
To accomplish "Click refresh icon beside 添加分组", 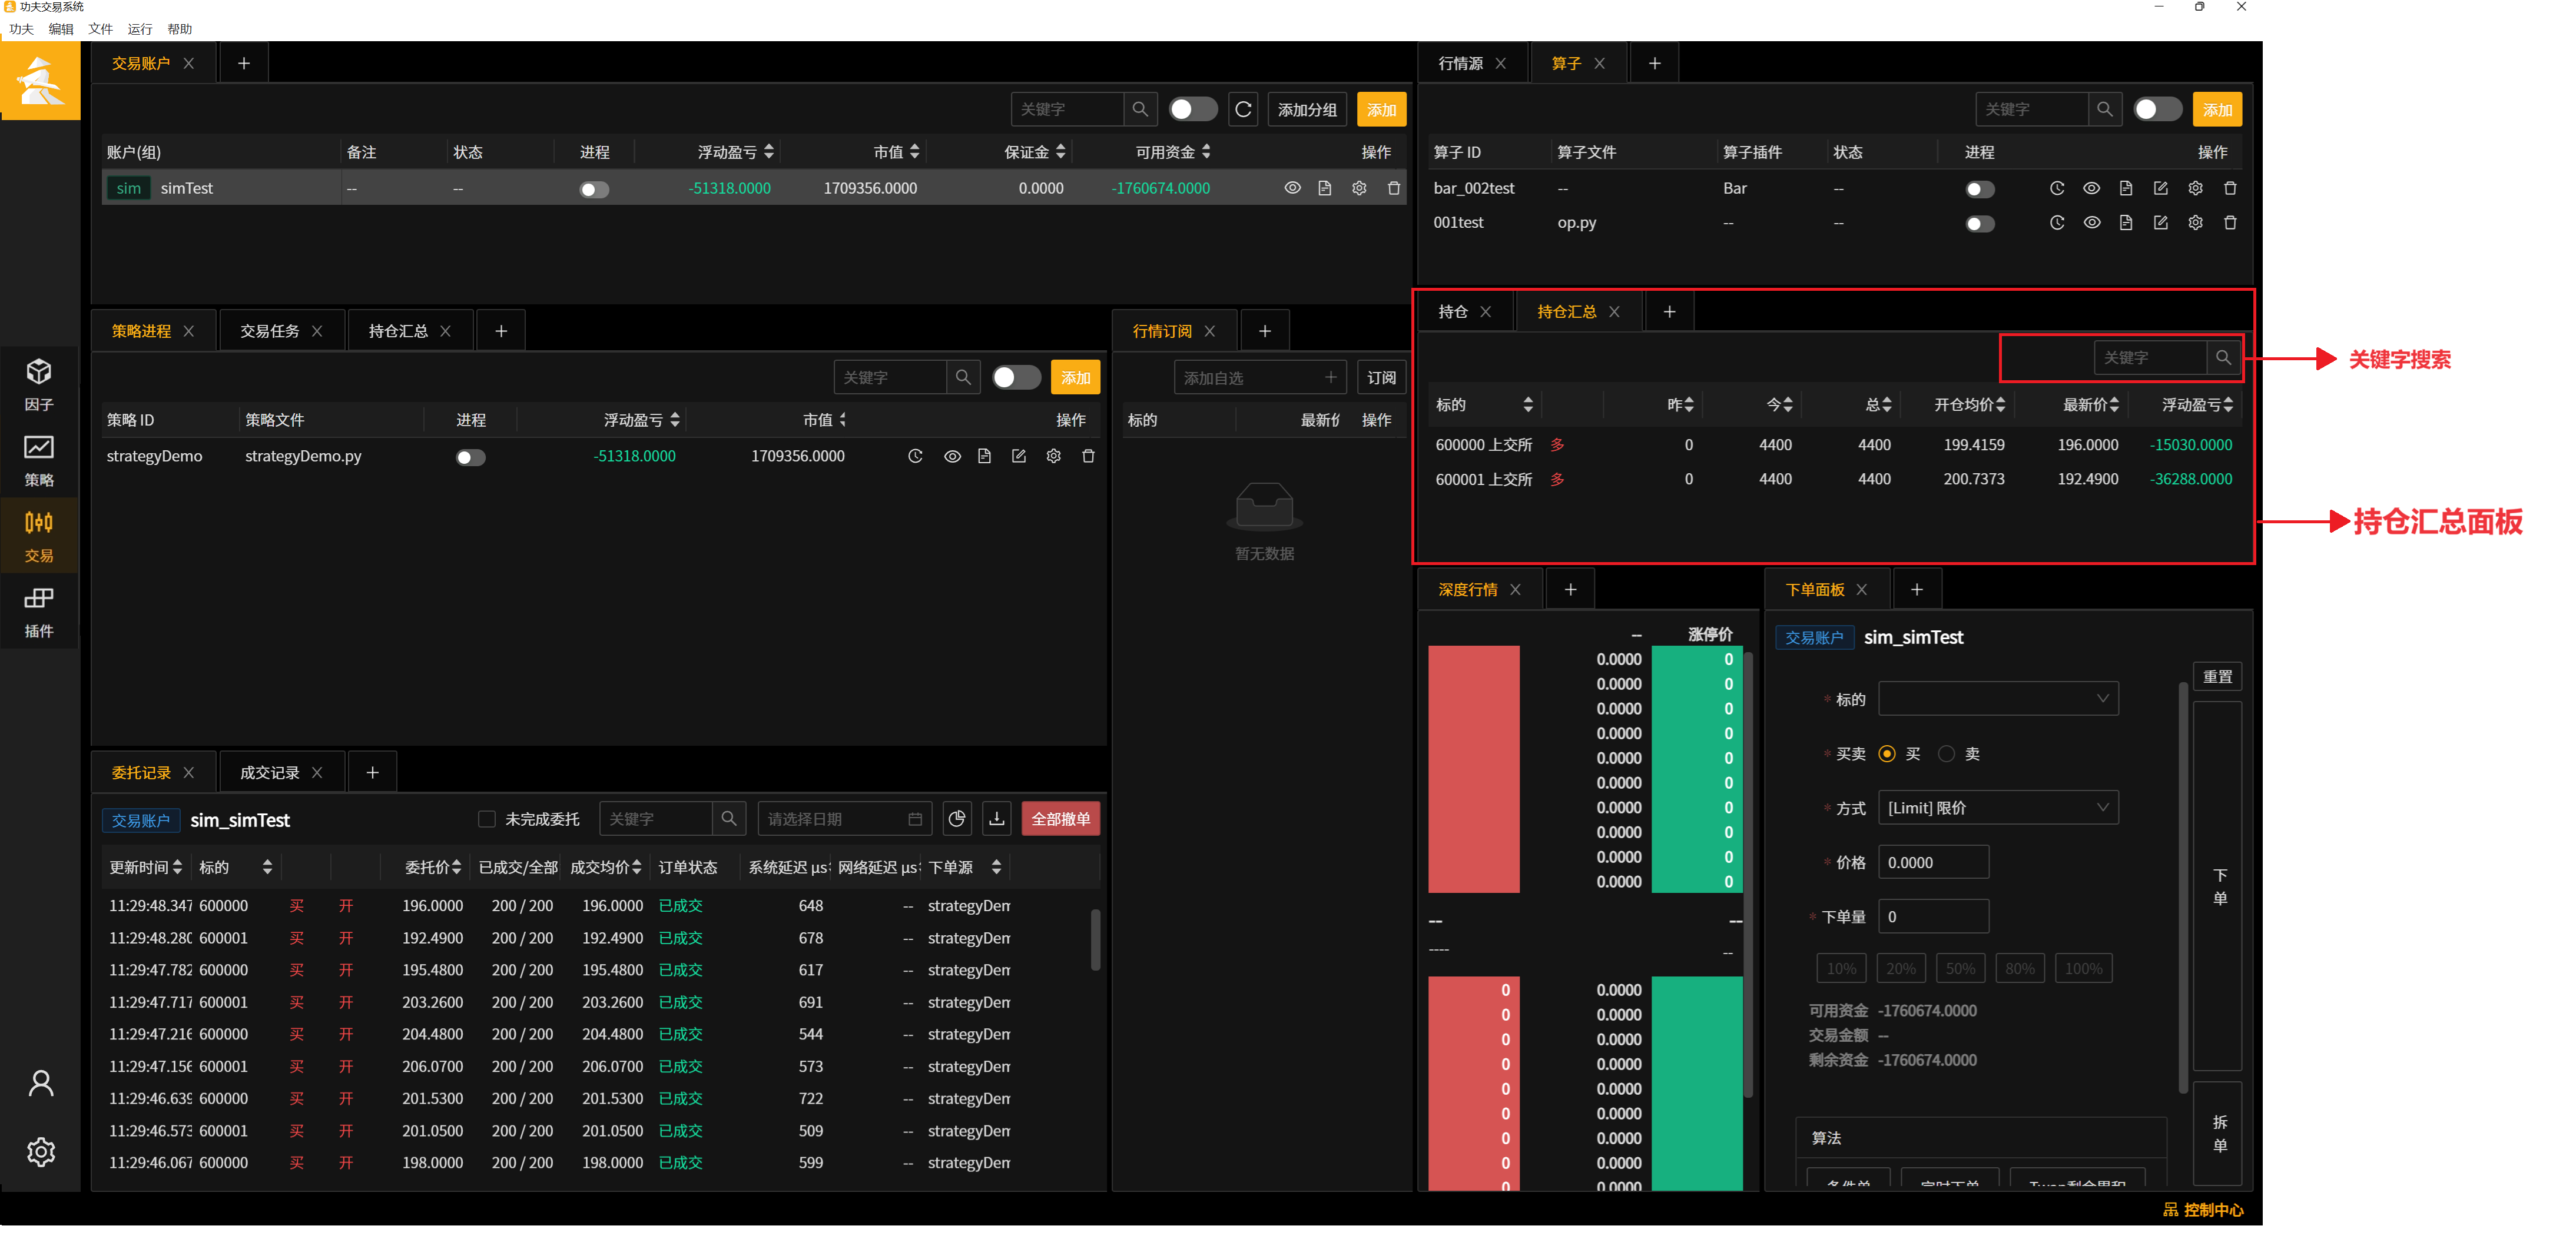I will [x=1243, y=109].
